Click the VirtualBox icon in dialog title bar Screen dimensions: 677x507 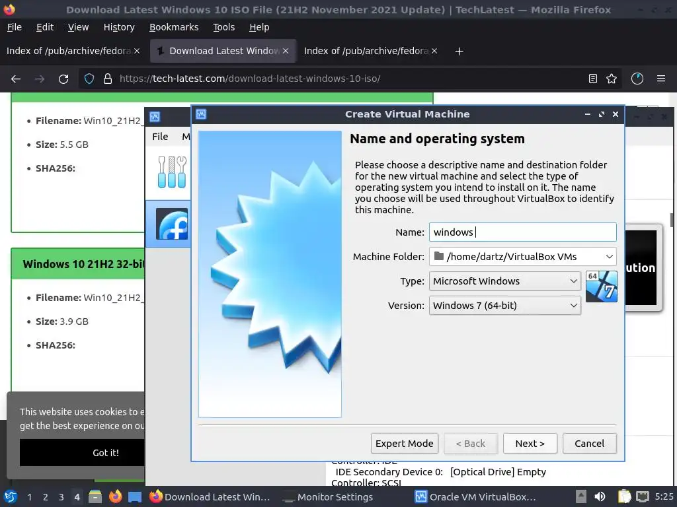click(201, 114)
